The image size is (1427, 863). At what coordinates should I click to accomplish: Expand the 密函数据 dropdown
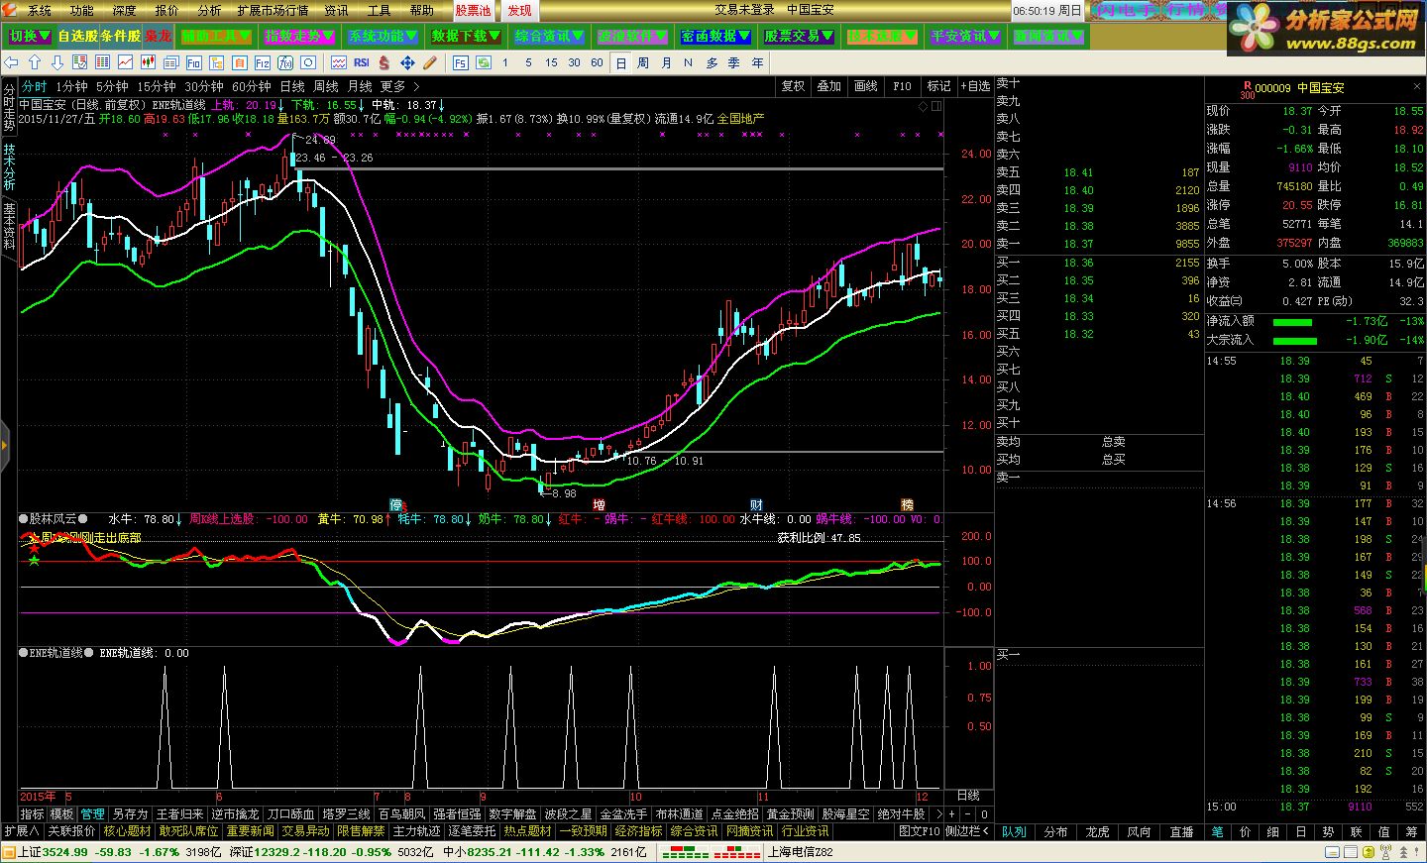tap(715, 37)
